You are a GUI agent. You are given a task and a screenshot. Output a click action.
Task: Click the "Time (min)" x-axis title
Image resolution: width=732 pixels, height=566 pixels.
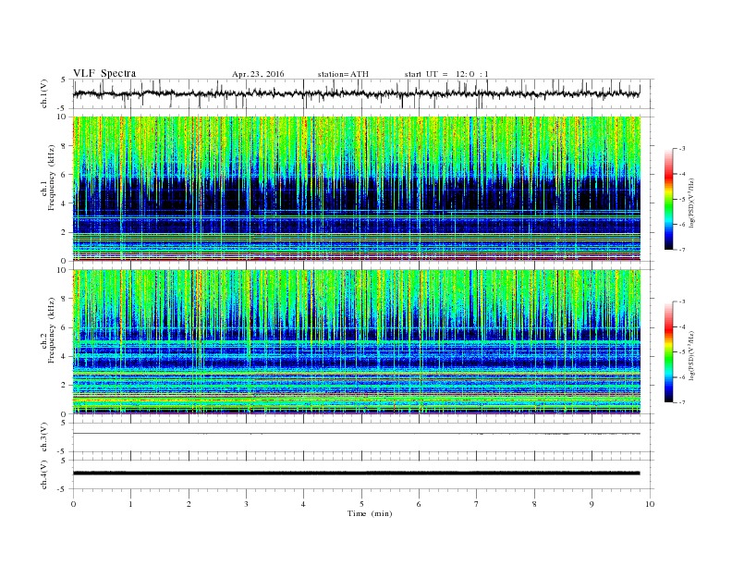[370, 513]
